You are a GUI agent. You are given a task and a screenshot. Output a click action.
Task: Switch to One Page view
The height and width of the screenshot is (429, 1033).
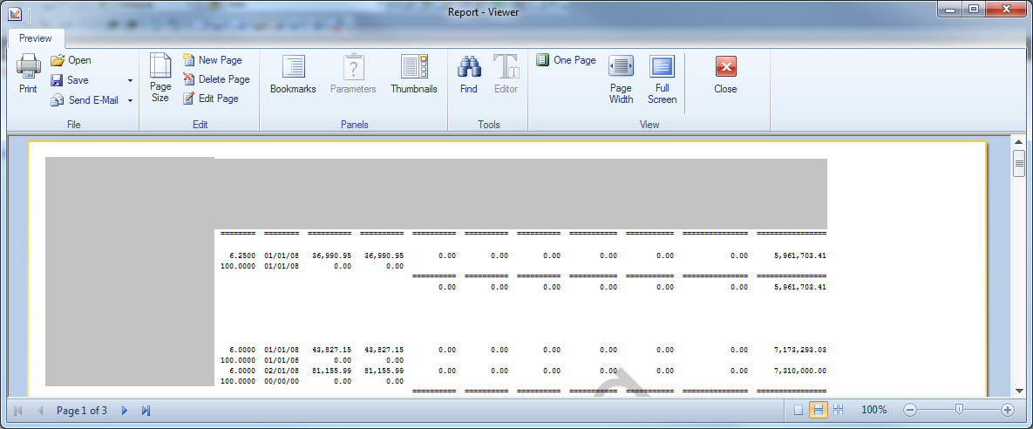pyautogui.click(x=566, y=60)
